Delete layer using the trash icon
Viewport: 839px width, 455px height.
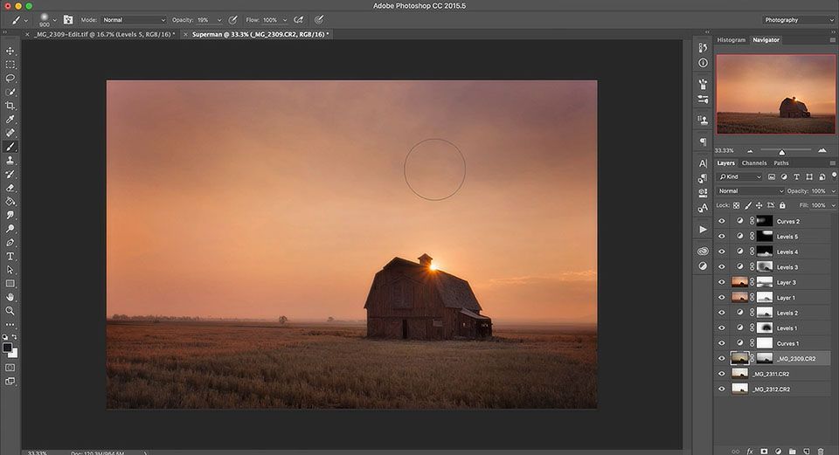(x=821, y=451)
